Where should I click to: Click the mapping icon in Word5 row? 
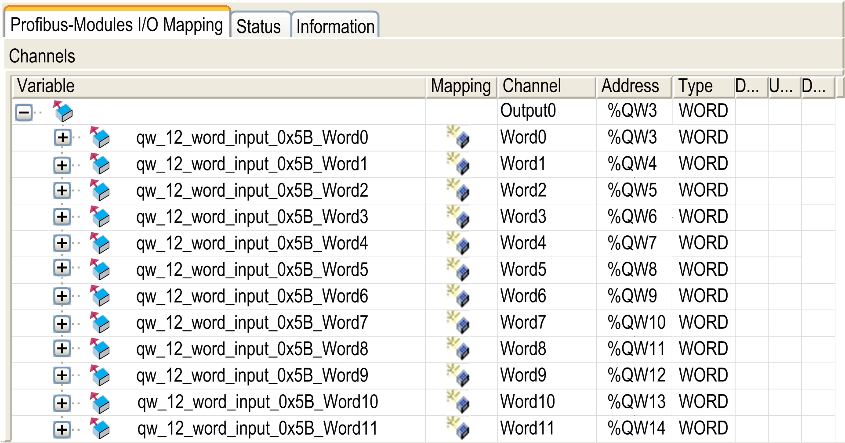pos(458,269)
